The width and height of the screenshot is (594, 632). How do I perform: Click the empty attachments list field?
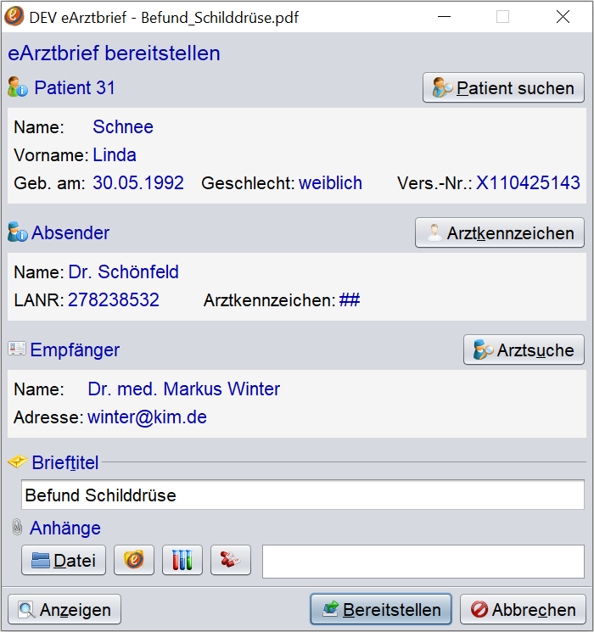[423, 562]
